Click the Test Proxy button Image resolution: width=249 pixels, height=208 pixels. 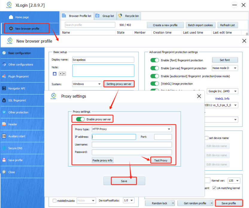pos(161,160)
